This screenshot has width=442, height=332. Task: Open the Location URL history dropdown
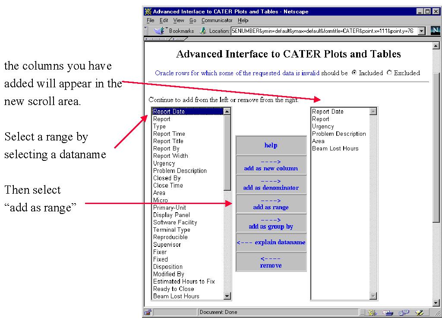pos(421,31)
